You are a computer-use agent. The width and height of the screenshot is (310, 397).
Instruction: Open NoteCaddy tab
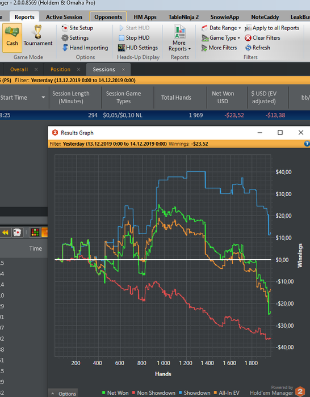[x=265, y=17]
